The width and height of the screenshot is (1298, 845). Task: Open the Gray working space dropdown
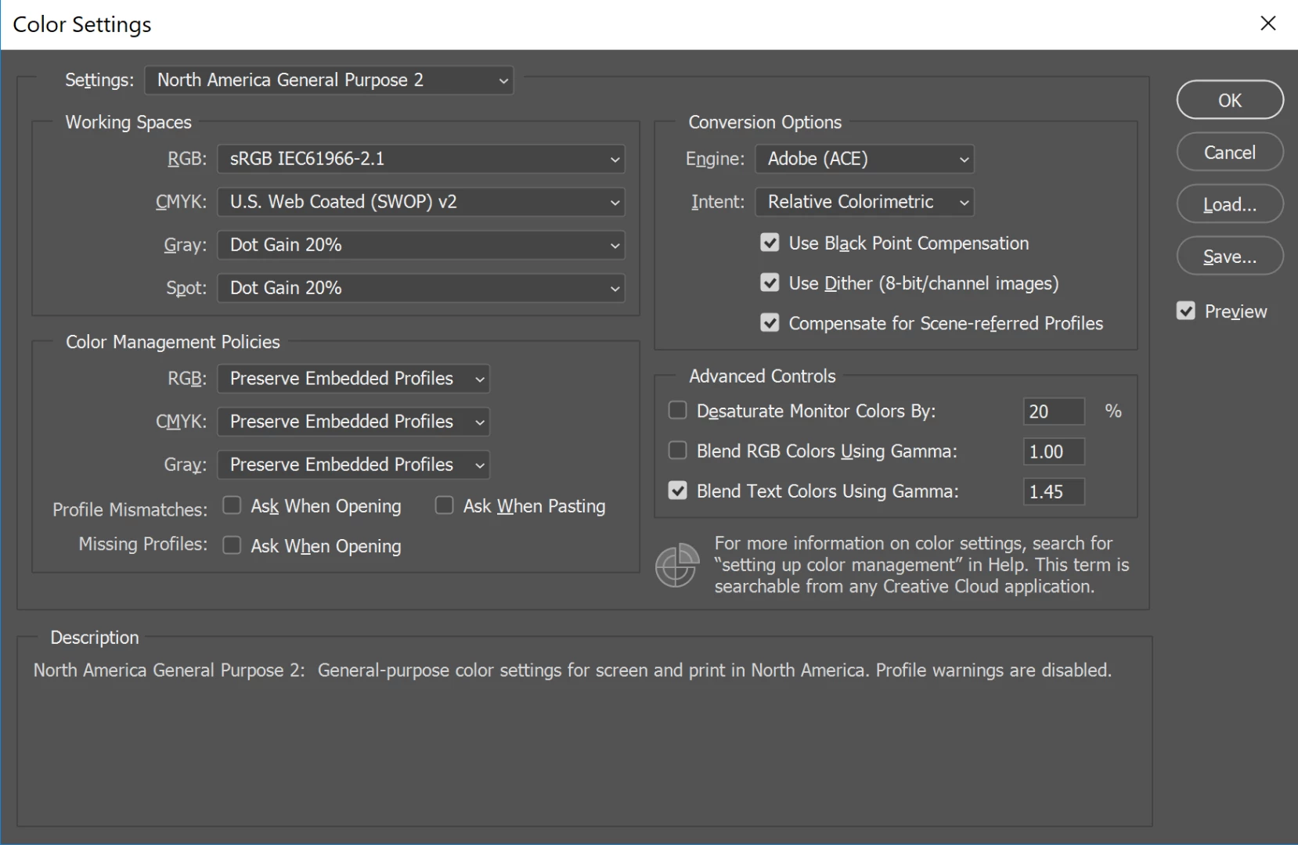click(x=421, y=245)
